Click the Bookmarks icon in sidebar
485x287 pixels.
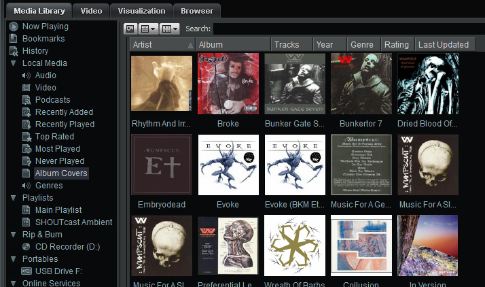[x=14, y=38]
